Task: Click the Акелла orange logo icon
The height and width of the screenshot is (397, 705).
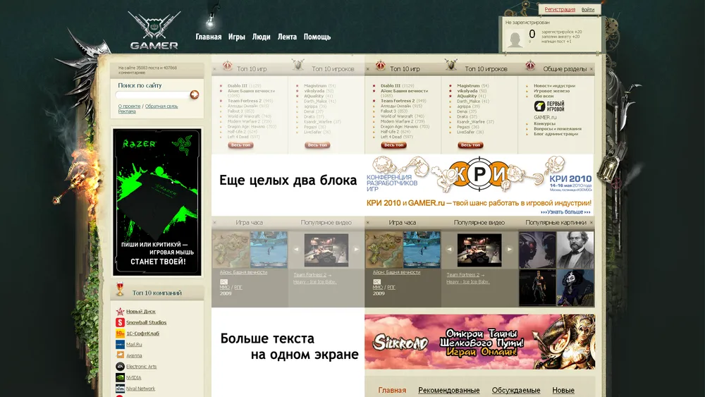Action: point(120,355)
